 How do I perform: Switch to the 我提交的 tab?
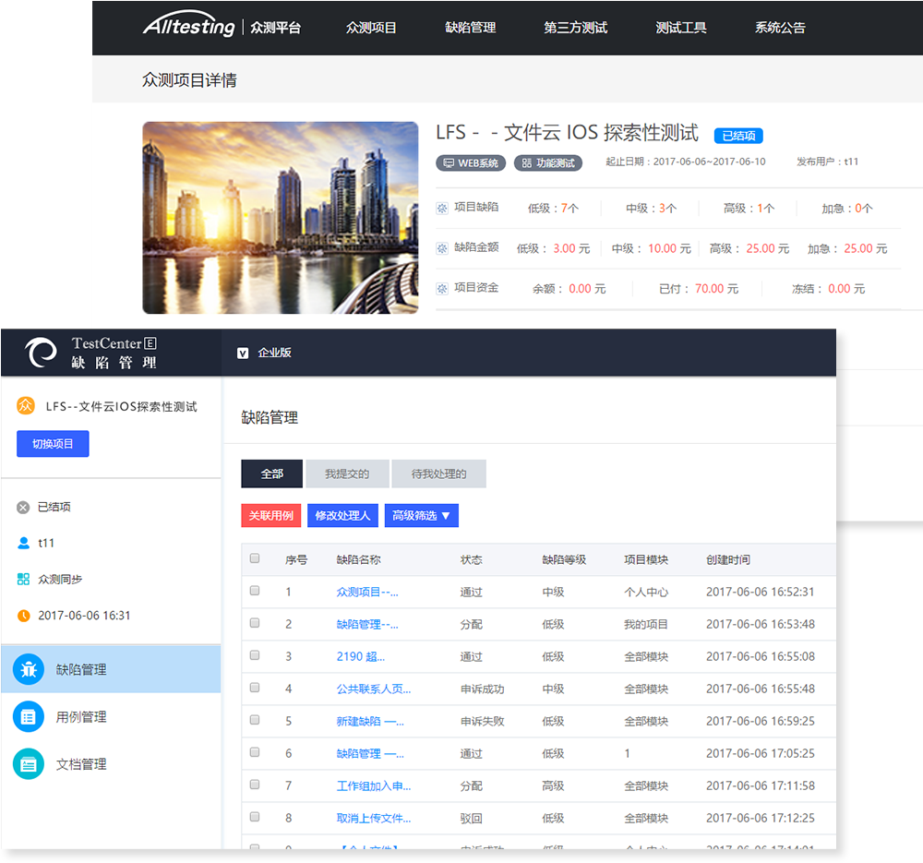click(x=347, y=474)
